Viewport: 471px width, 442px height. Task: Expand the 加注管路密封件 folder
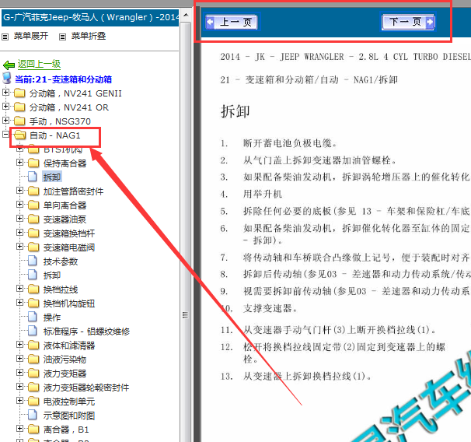(19, 191)
